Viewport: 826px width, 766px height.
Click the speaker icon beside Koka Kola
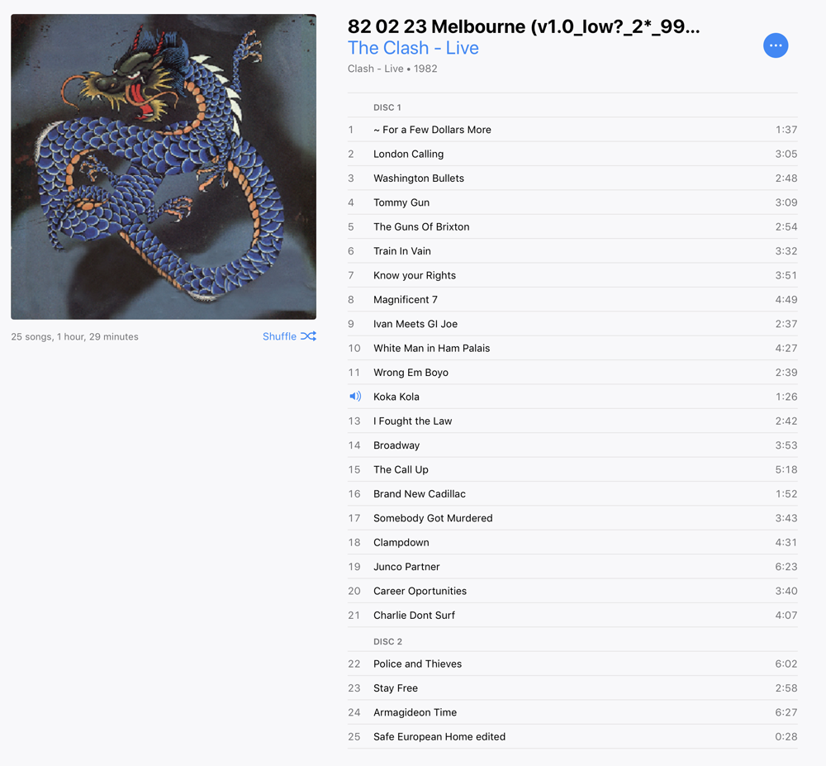[x=355, y=396]
